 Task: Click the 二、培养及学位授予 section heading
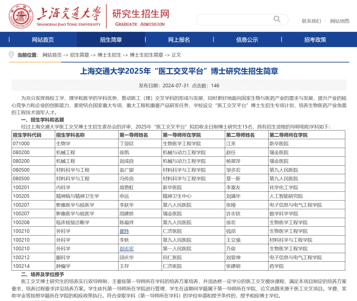pos(43,275)
